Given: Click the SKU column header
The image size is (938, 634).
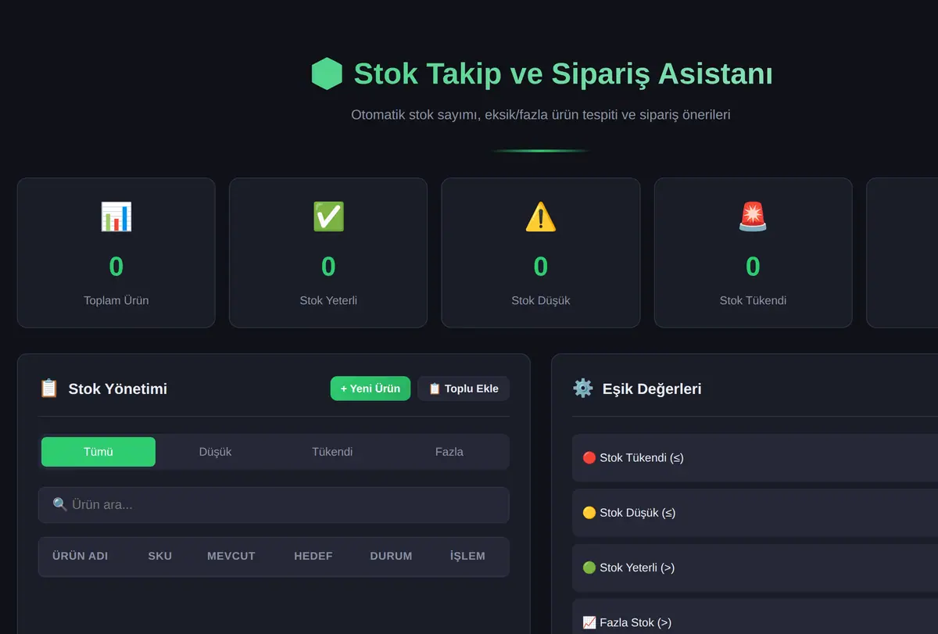Looking at the screenshot, I should [160, 557].
